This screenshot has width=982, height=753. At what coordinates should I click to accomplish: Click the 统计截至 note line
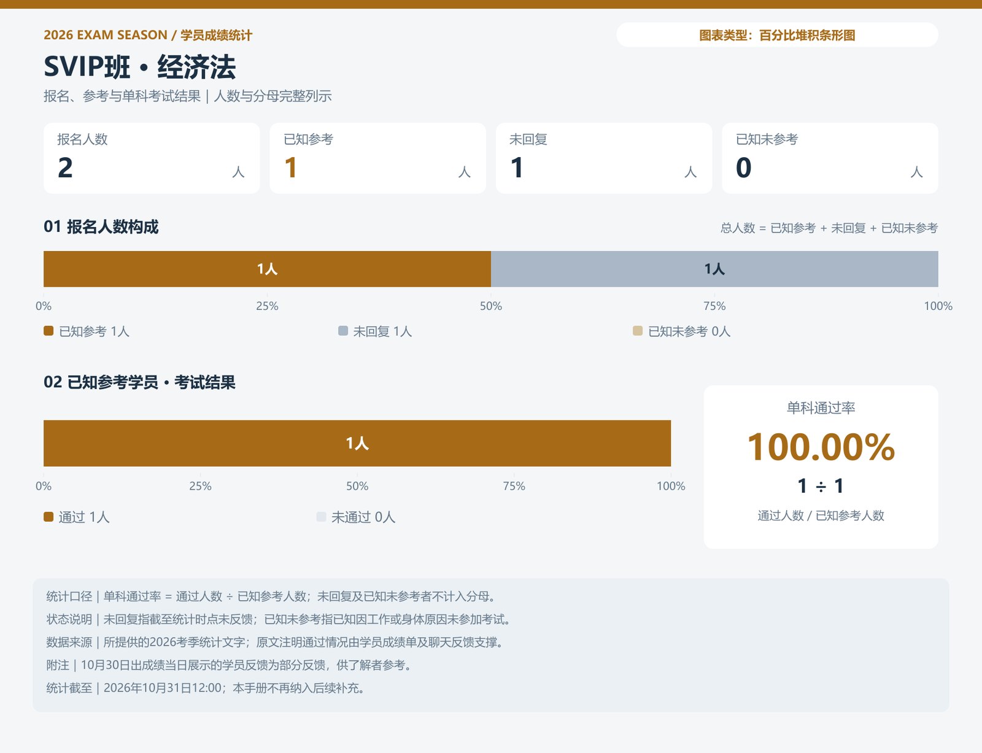click(207, 688)
